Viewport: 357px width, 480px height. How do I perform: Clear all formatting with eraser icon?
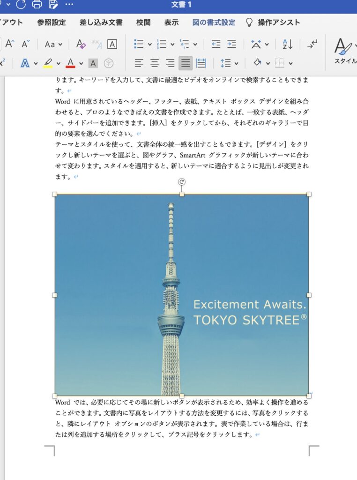81,44
